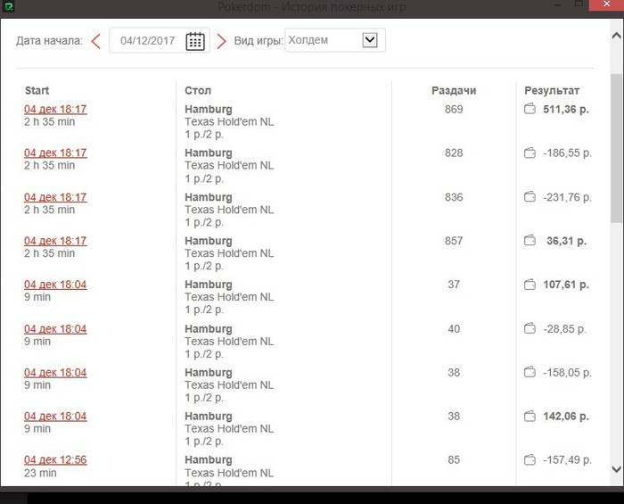This screenshot has height=504, width=624.
Task: Click the Раздачи column header
Action: click(454, 90)
